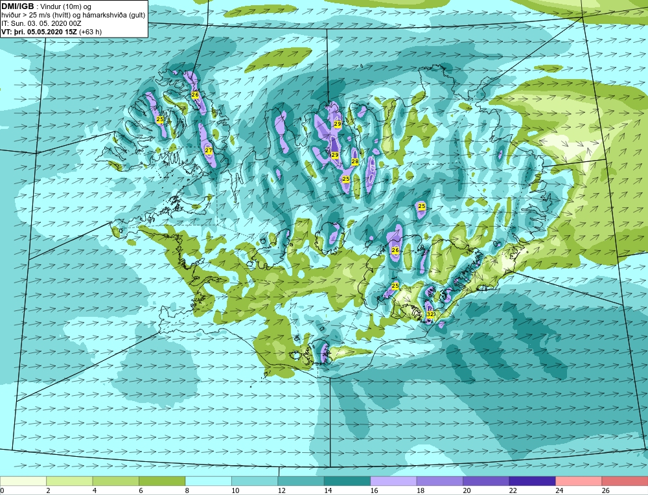Click the yellow gust label "32" on the map

[x=430, y=314]
